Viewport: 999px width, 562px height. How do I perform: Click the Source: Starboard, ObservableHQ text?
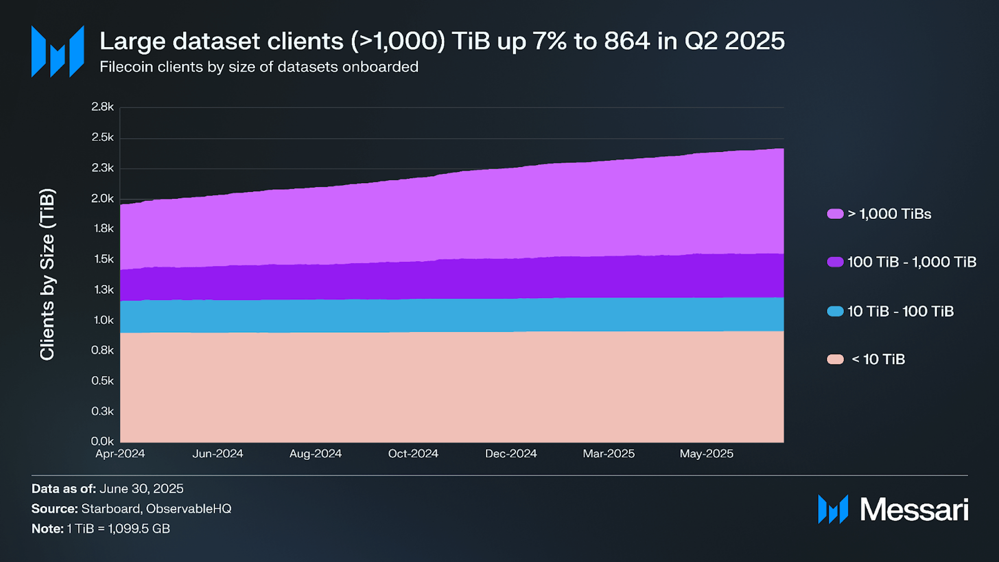point(132,509)
